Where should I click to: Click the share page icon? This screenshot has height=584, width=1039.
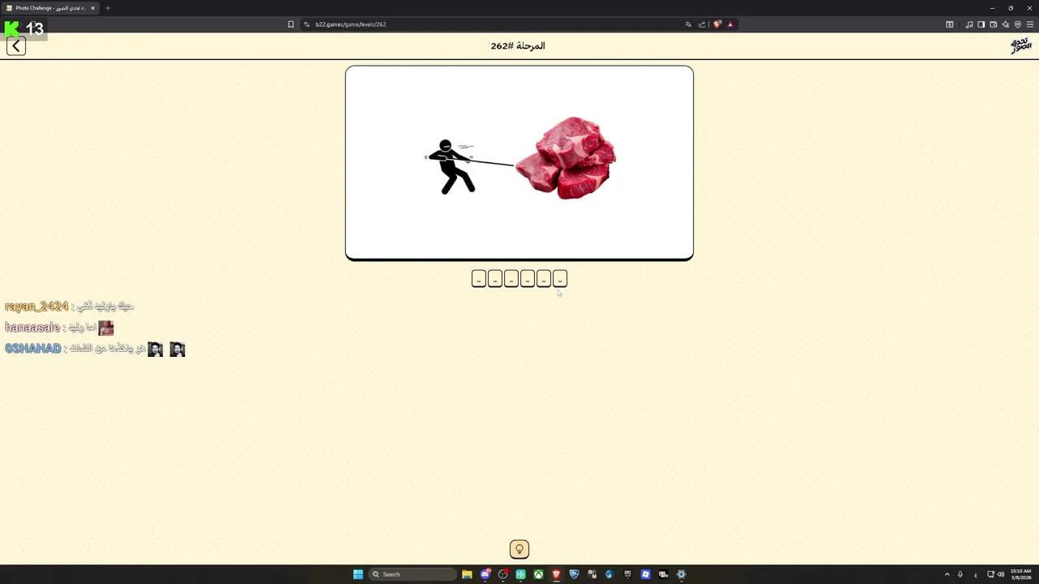702,24
